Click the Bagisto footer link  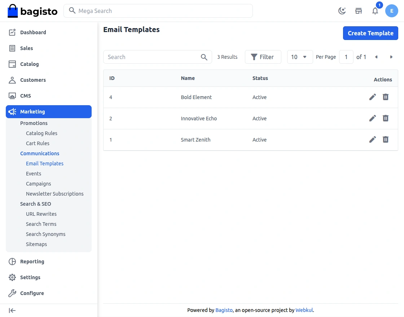click(x=224, y=310)
